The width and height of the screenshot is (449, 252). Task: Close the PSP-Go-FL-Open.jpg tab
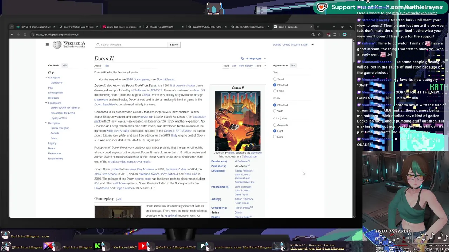pyautogui.click(x=54, y=27)
